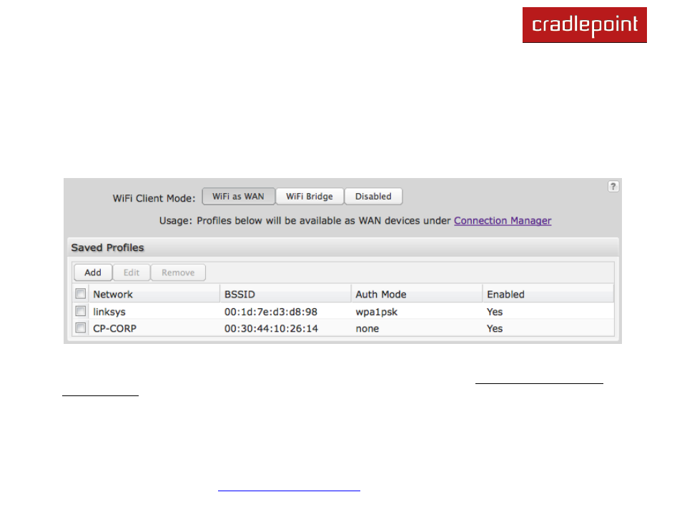Open the help question mark icon
682x527 pixels.
(613, 187)
